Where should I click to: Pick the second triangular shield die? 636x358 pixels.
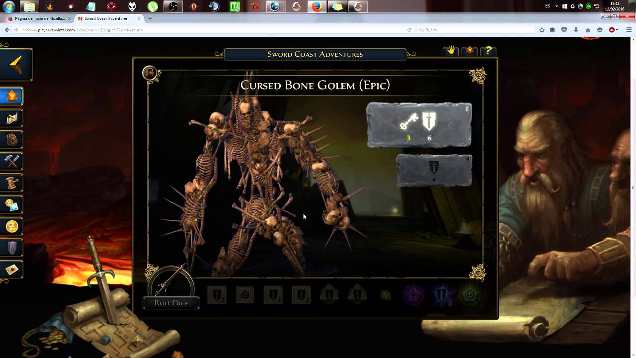coord(357,295)
